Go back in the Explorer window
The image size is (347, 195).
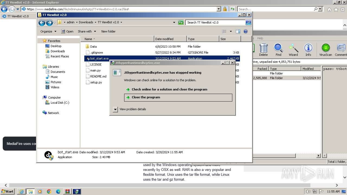[42, 22]
